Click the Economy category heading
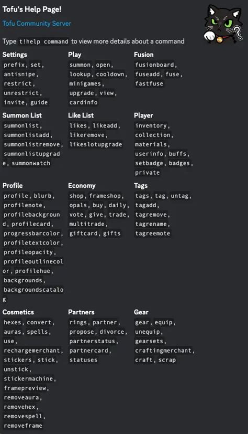Viewport: 248px width, 434px height. pyautogui.click(x=82, y=186)
